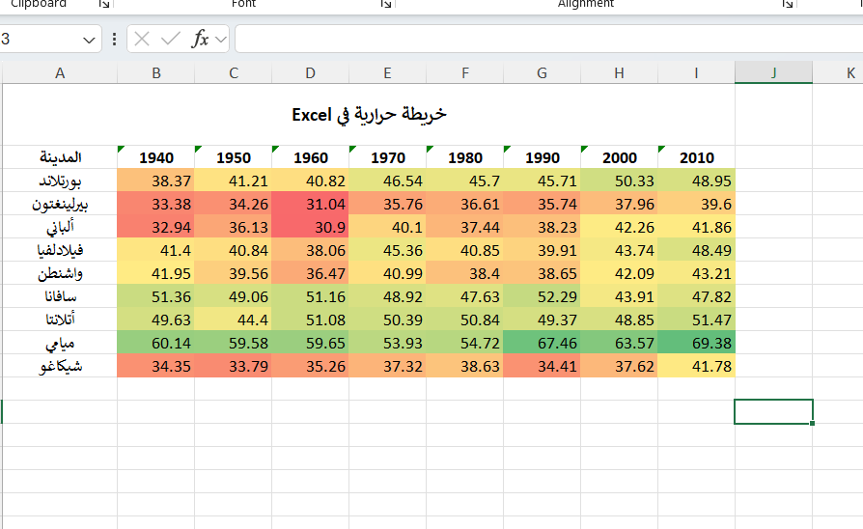Select column A header
This screenshot has height=529, width=863.
point(60,72)
